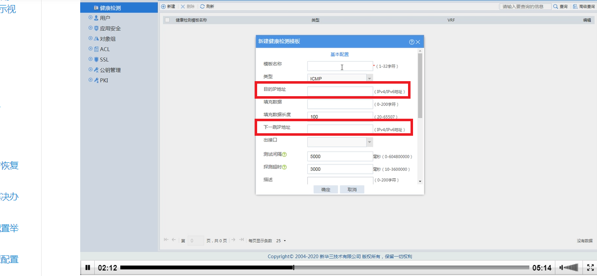Screen dimensions: 597x276
Task: Click the SSL shield icon
Action: point(96,60)
